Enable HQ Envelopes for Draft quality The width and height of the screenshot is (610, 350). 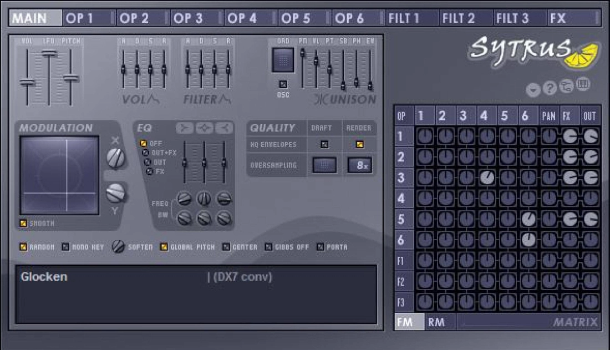[x=324, y=144]
